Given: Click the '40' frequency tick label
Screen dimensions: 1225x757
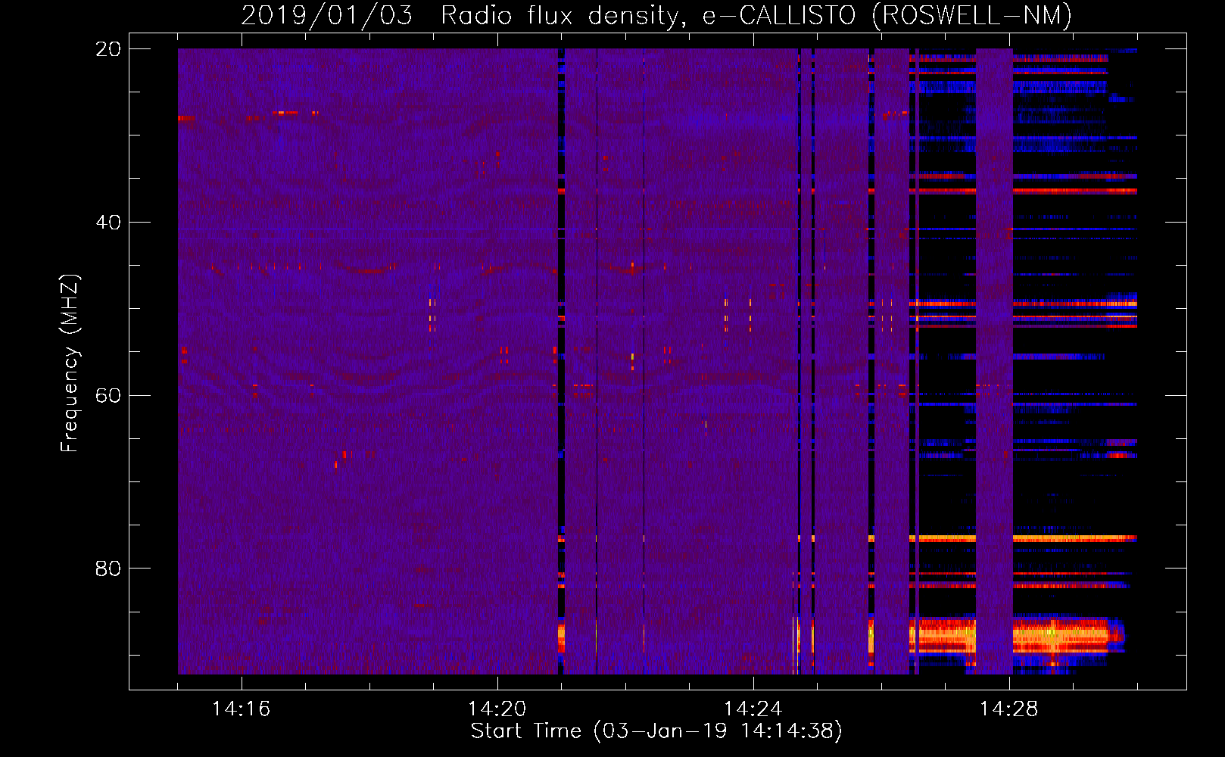Looking at the screenshot, I should 108,223.
